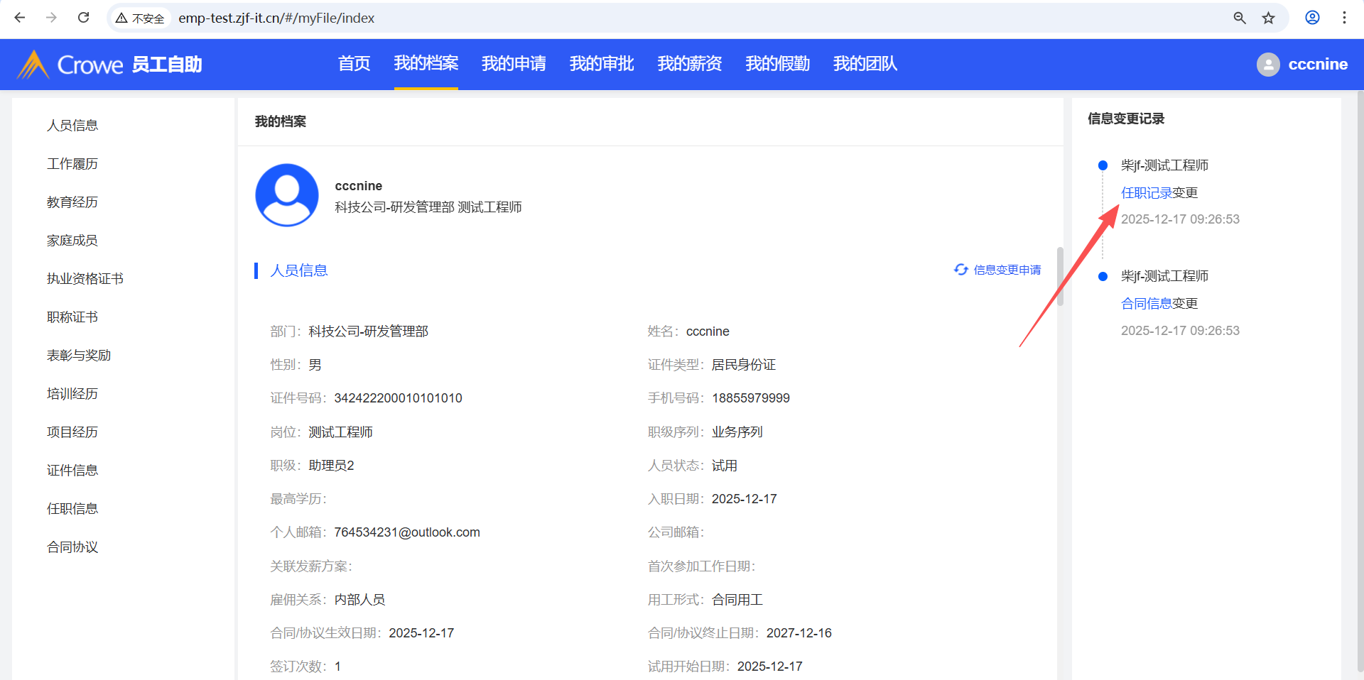This screenshot has height=680, width=1364.
Task: Bookmark this page with star icon
Action: click(x=1268, y=18)
